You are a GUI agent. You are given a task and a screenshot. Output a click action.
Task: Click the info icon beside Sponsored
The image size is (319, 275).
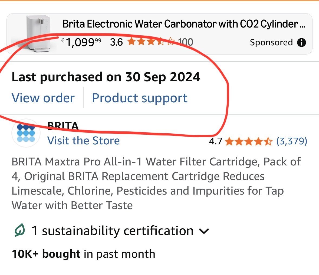[301, 43]
